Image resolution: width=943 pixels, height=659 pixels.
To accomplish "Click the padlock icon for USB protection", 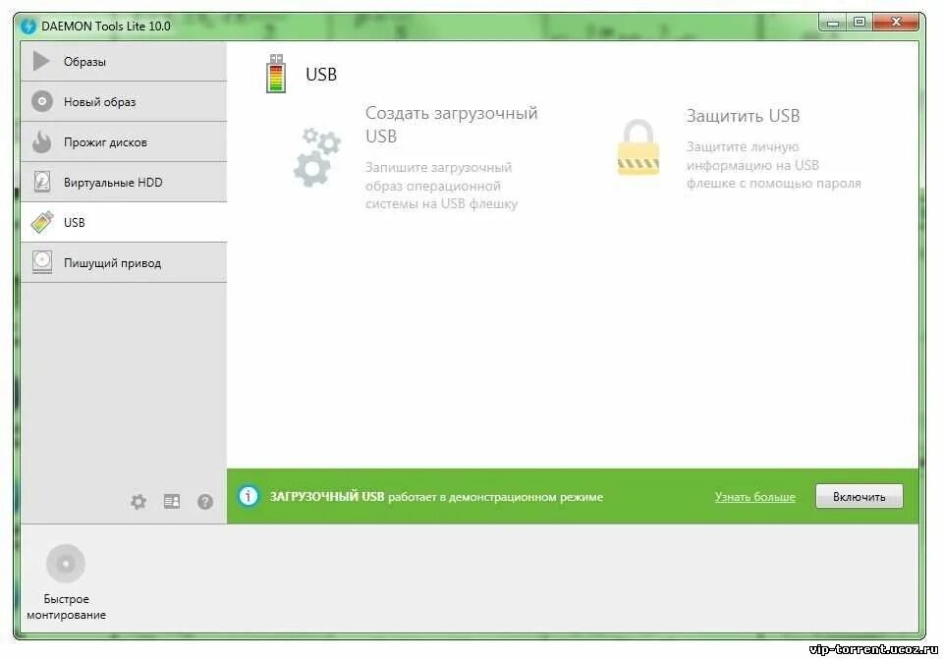I will [638, 147].
